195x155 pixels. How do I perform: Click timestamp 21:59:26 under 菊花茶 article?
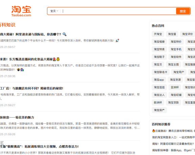click(7, 134)
